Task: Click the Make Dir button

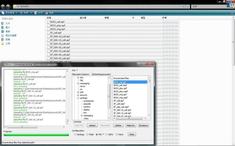Action: coord(131,125)
